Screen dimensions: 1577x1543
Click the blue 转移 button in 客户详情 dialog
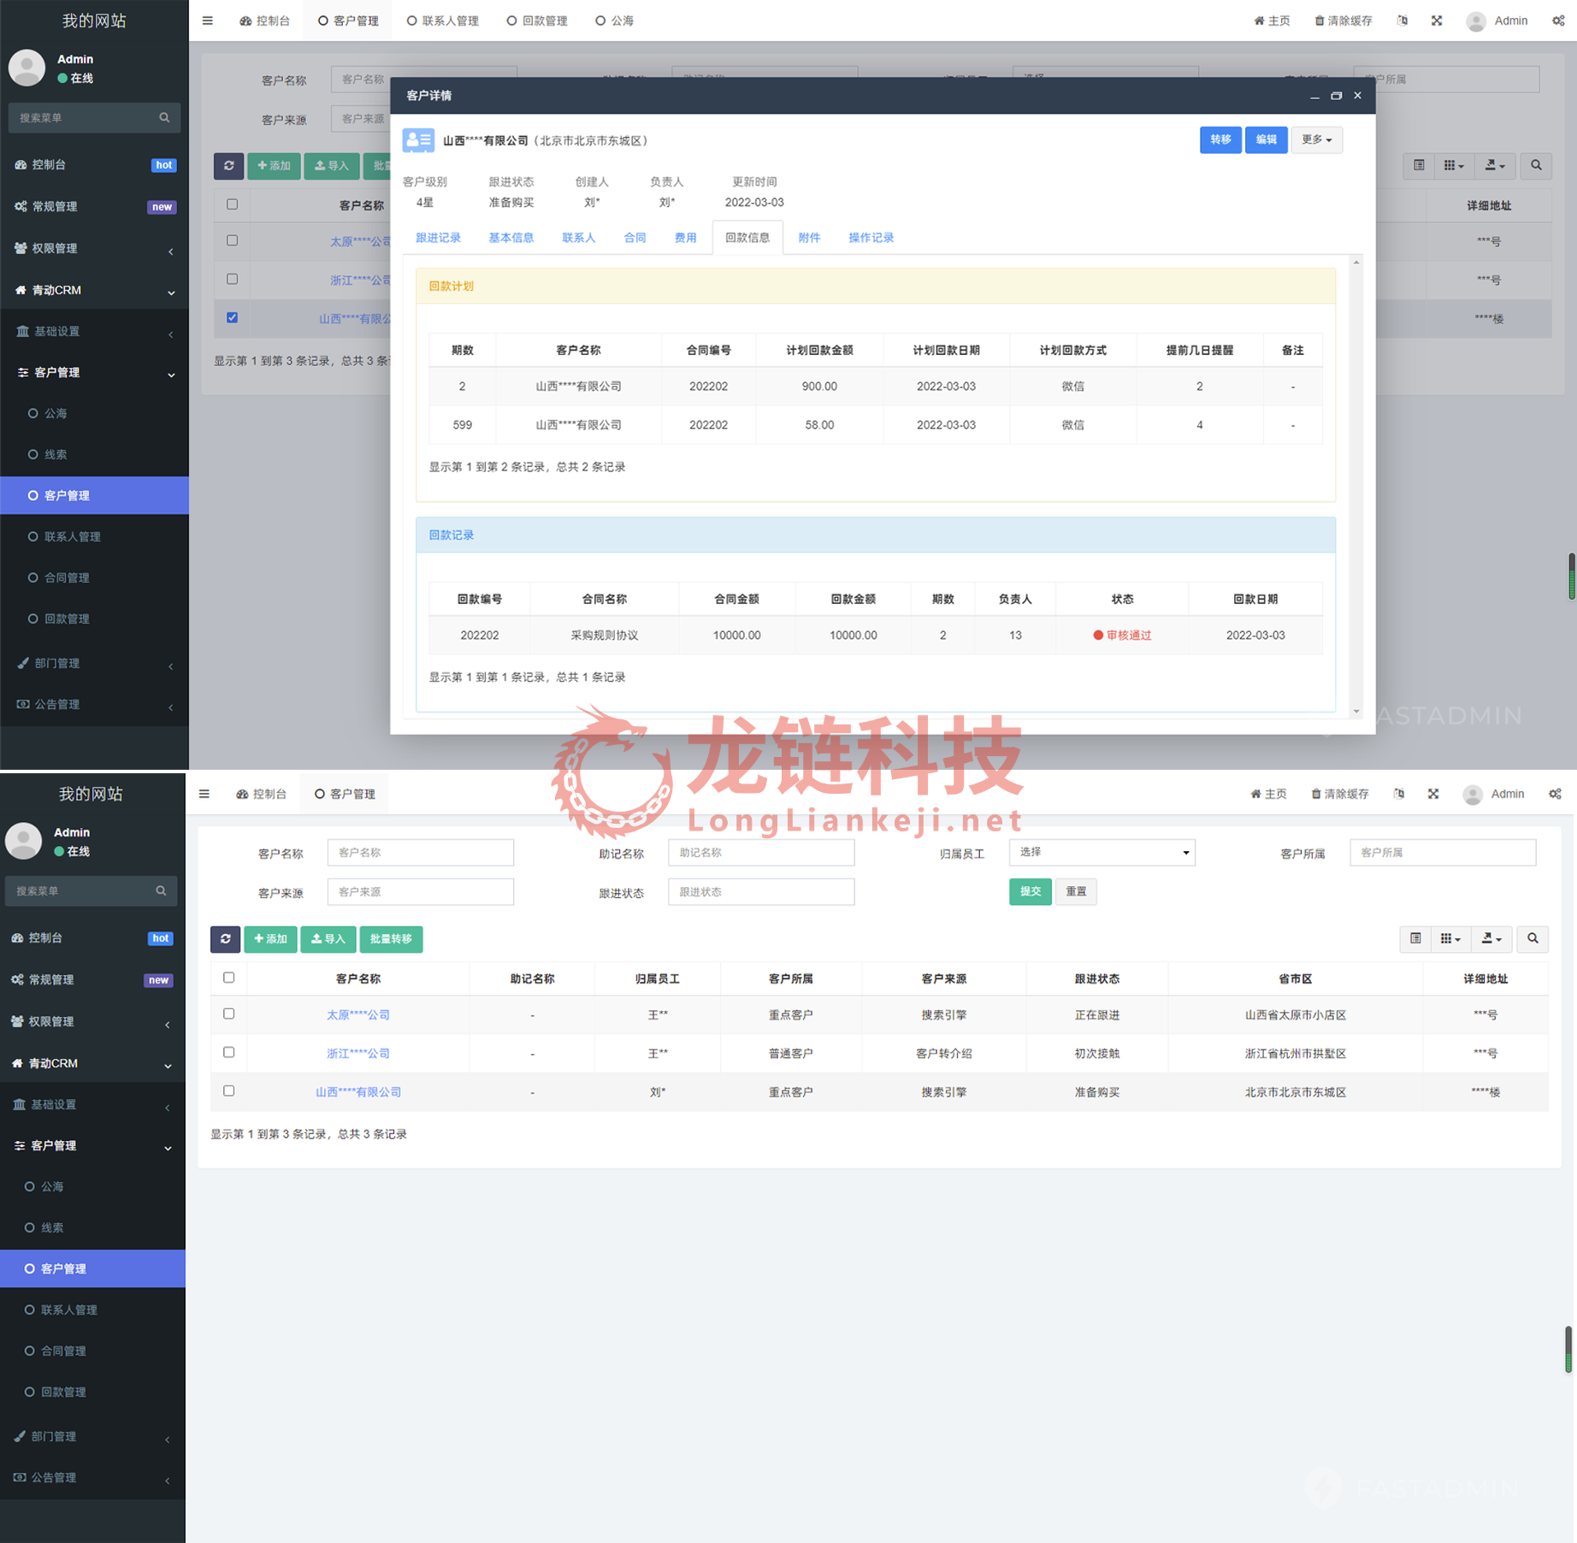pos(1220,139)
